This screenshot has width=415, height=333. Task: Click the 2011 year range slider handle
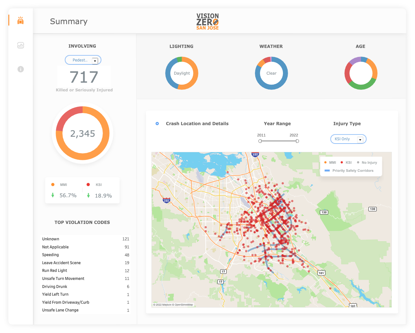tap(260, 141)
